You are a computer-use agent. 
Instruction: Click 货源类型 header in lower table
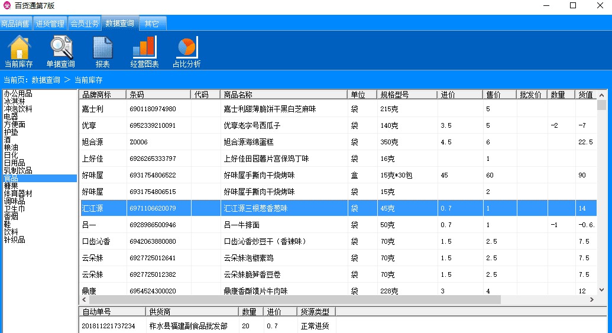(x=316, y=312)
